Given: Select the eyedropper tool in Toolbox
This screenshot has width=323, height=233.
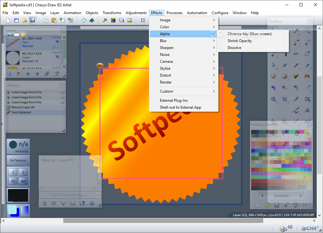Looking at the screenshot, I should tap(296, 31).
